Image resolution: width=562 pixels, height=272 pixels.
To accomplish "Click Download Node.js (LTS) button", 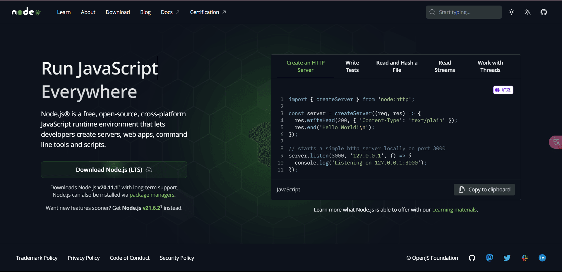I will [114, 170].
